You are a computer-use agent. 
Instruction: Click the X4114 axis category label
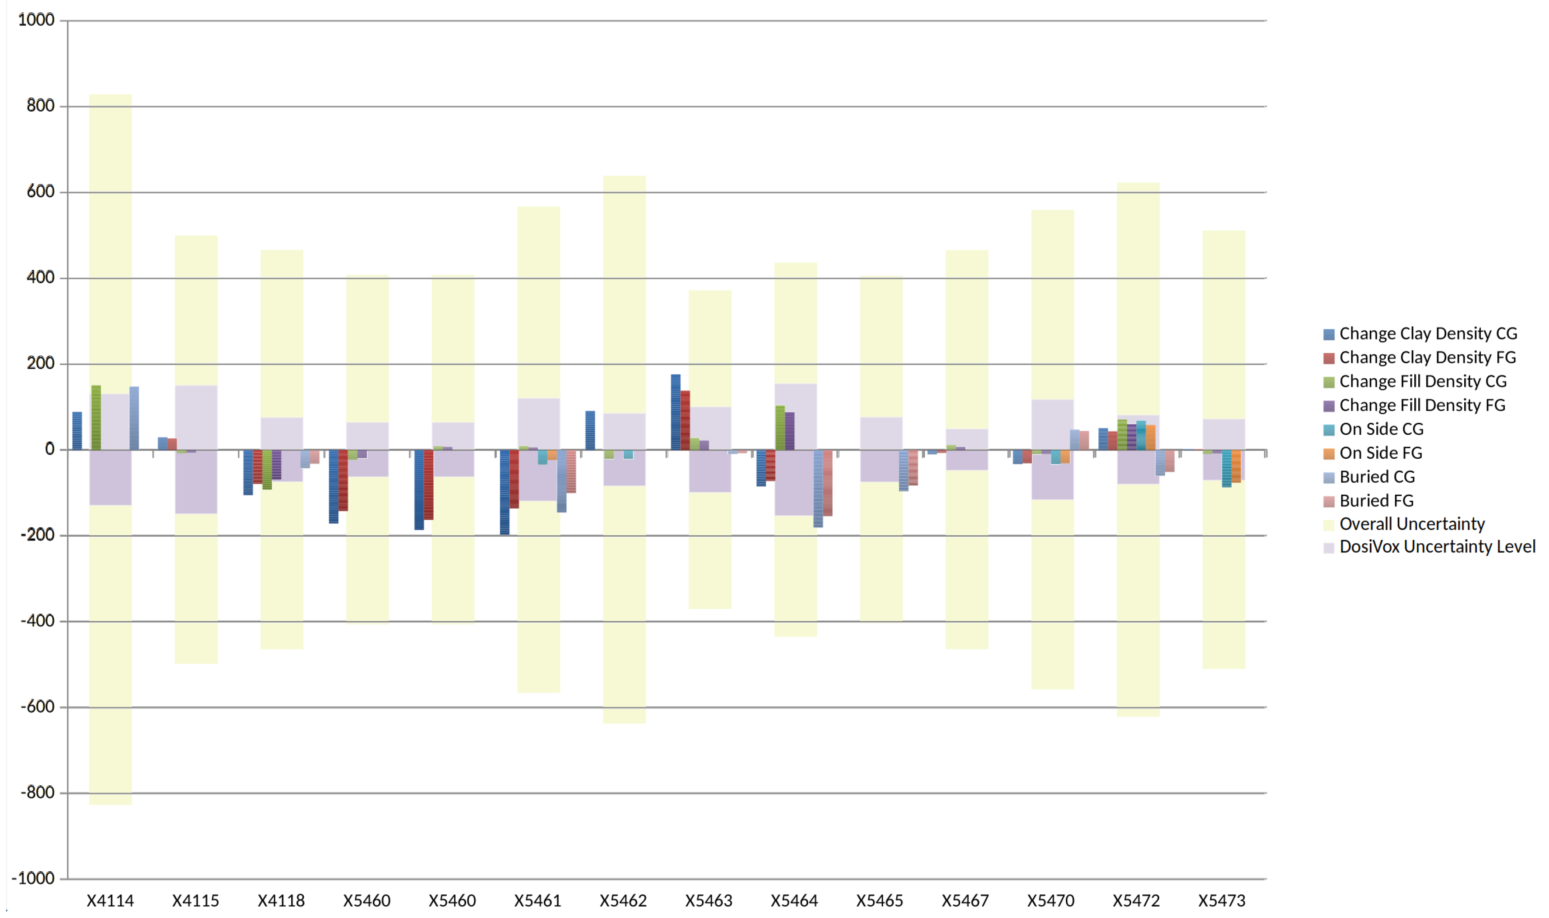pyautogui.click(x=110, y=901)
